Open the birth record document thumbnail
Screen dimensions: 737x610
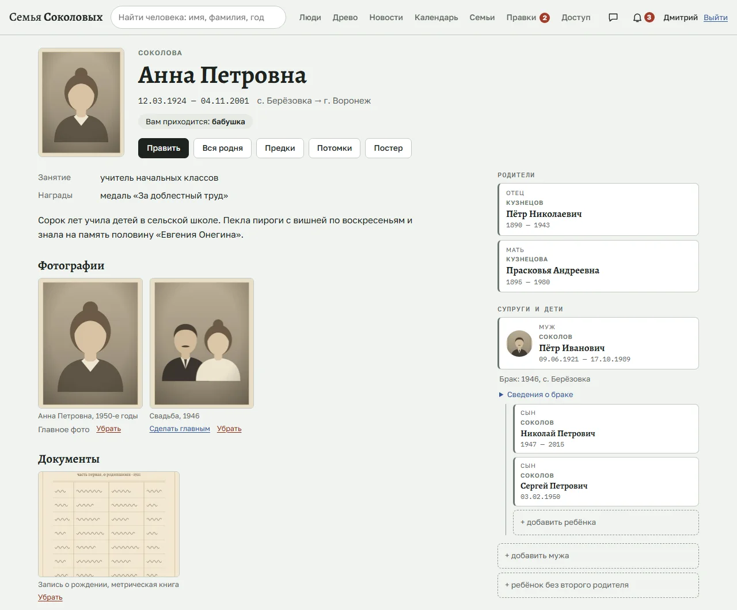click(x=109, y=524)
